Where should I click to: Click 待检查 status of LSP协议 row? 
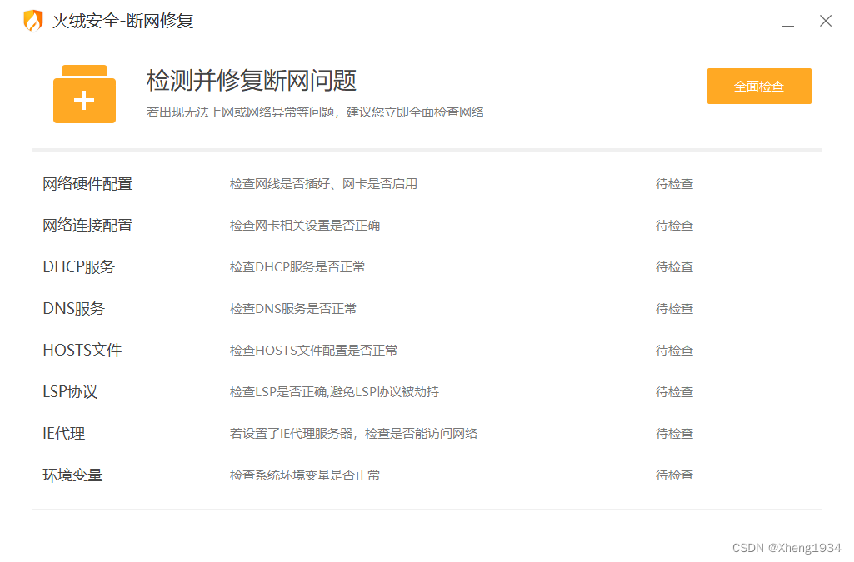pos(674,391)
